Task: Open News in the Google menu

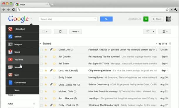Action: (22, 67)
